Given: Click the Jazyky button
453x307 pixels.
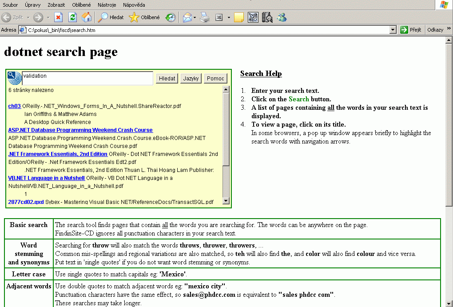Looking at the screenshot, I should pyautogui.click(x=191, y=79).
